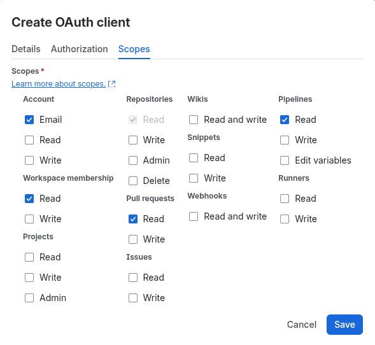Click the 'Projects' group heading

(x=38, y=236)
